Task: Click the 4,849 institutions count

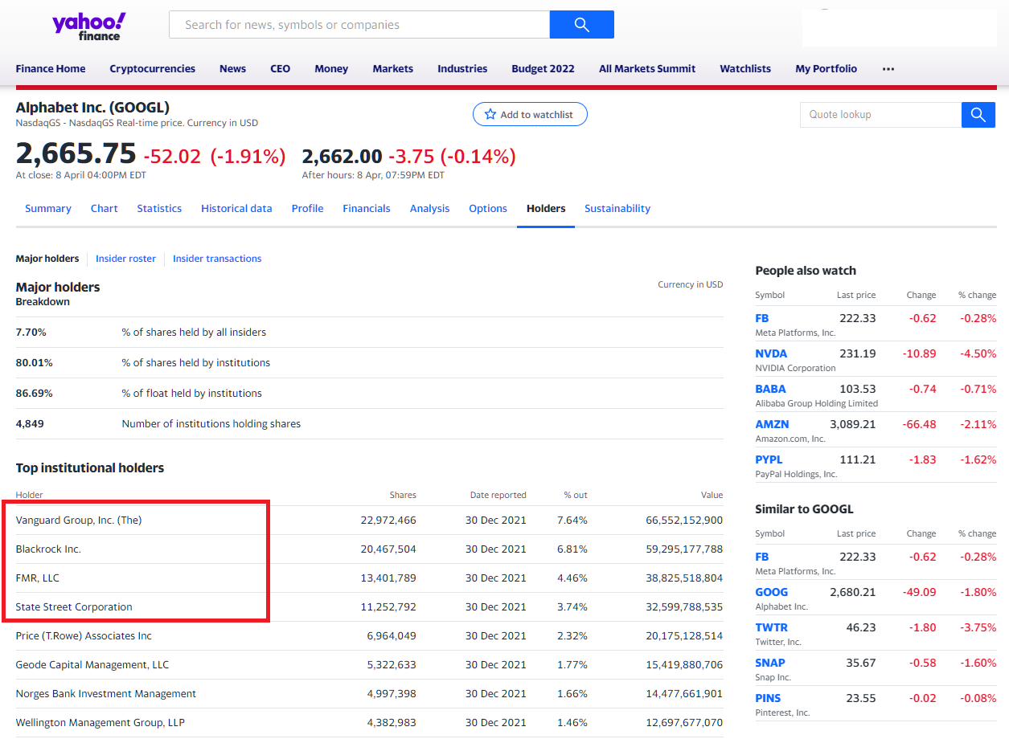Action: click(30, 424)
